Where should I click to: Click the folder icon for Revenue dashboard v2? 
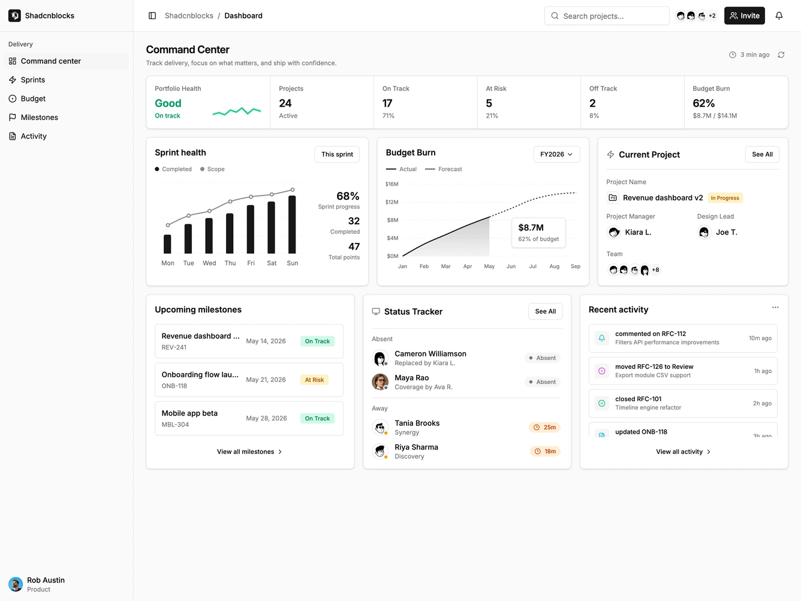(x=613, y=197)
